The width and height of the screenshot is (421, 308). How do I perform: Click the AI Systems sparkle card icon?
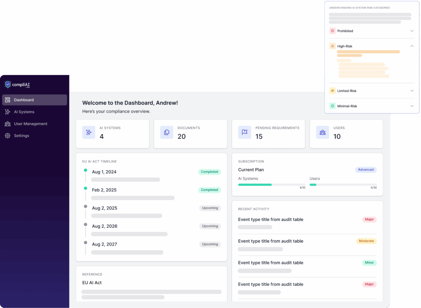pos(89,132)
